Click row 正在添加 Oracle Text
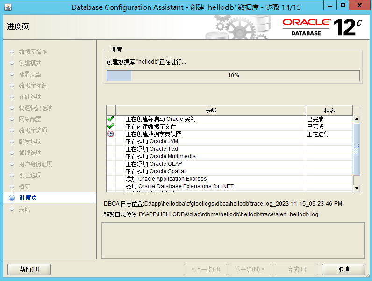 pyautogui.click(x=229, y=149)
